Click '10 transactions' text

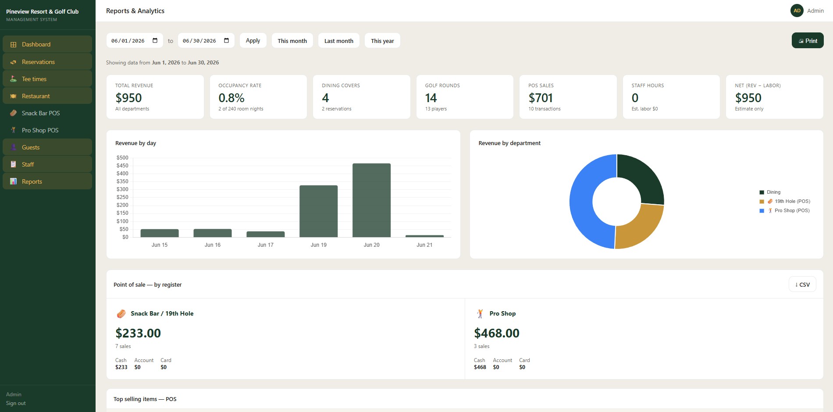pyautogui.click(x=545, y=109)
